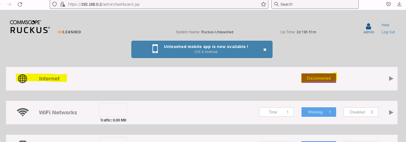Open the Help link
The height and width of the screenshot is (142, 406).
386,25
